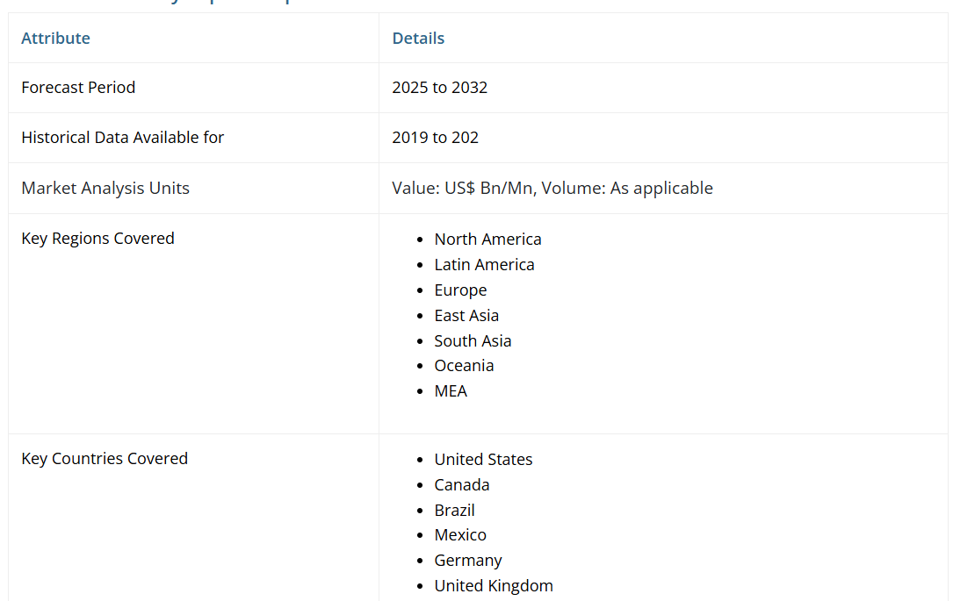Select United States in countries list
Image resolution: width=953 pixels, height=601 pixels.
pos(483,460)
